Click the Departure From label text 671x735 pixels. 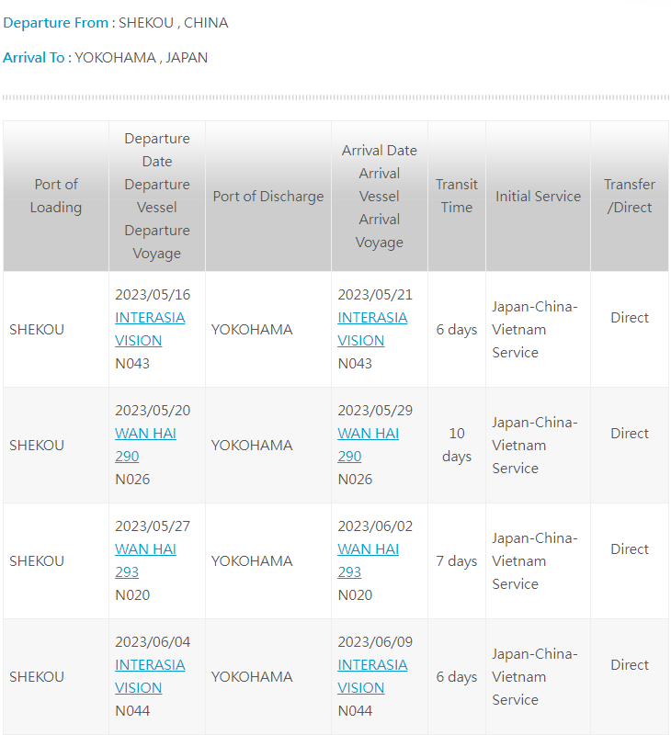[x=59, y=23]
